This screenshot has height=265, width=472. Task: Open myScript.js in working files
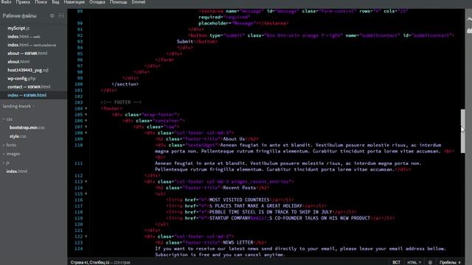click(18, 28)
